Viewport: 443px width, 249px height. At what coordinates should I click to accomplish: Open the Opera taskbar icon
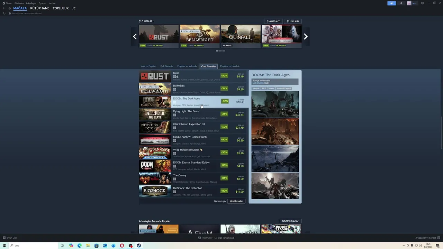(x=122, y=246)
